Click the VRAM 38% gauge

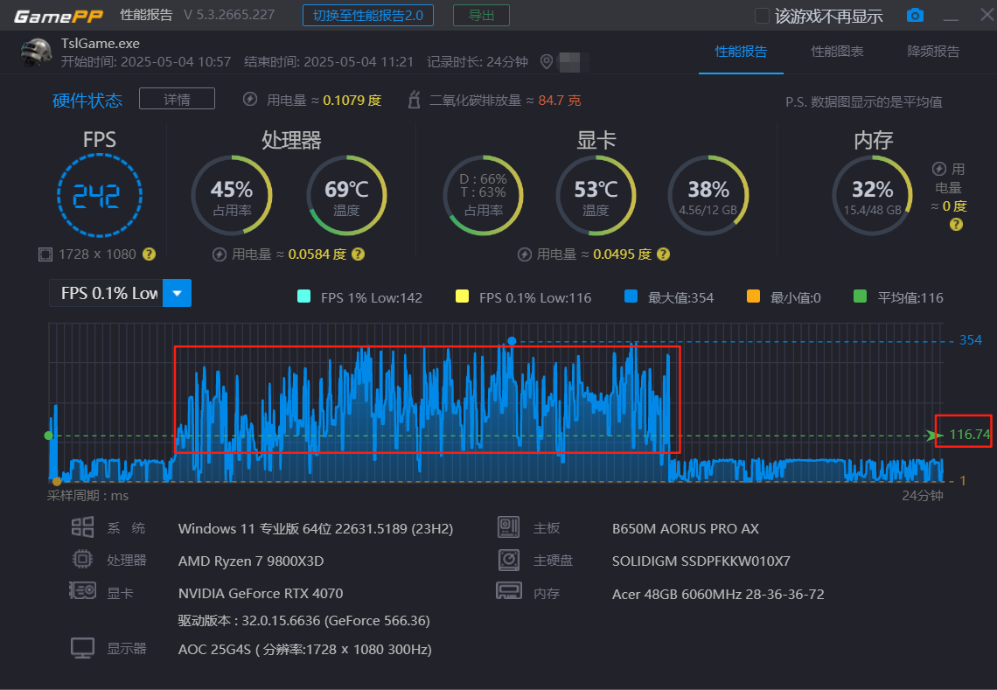[708, 195]
